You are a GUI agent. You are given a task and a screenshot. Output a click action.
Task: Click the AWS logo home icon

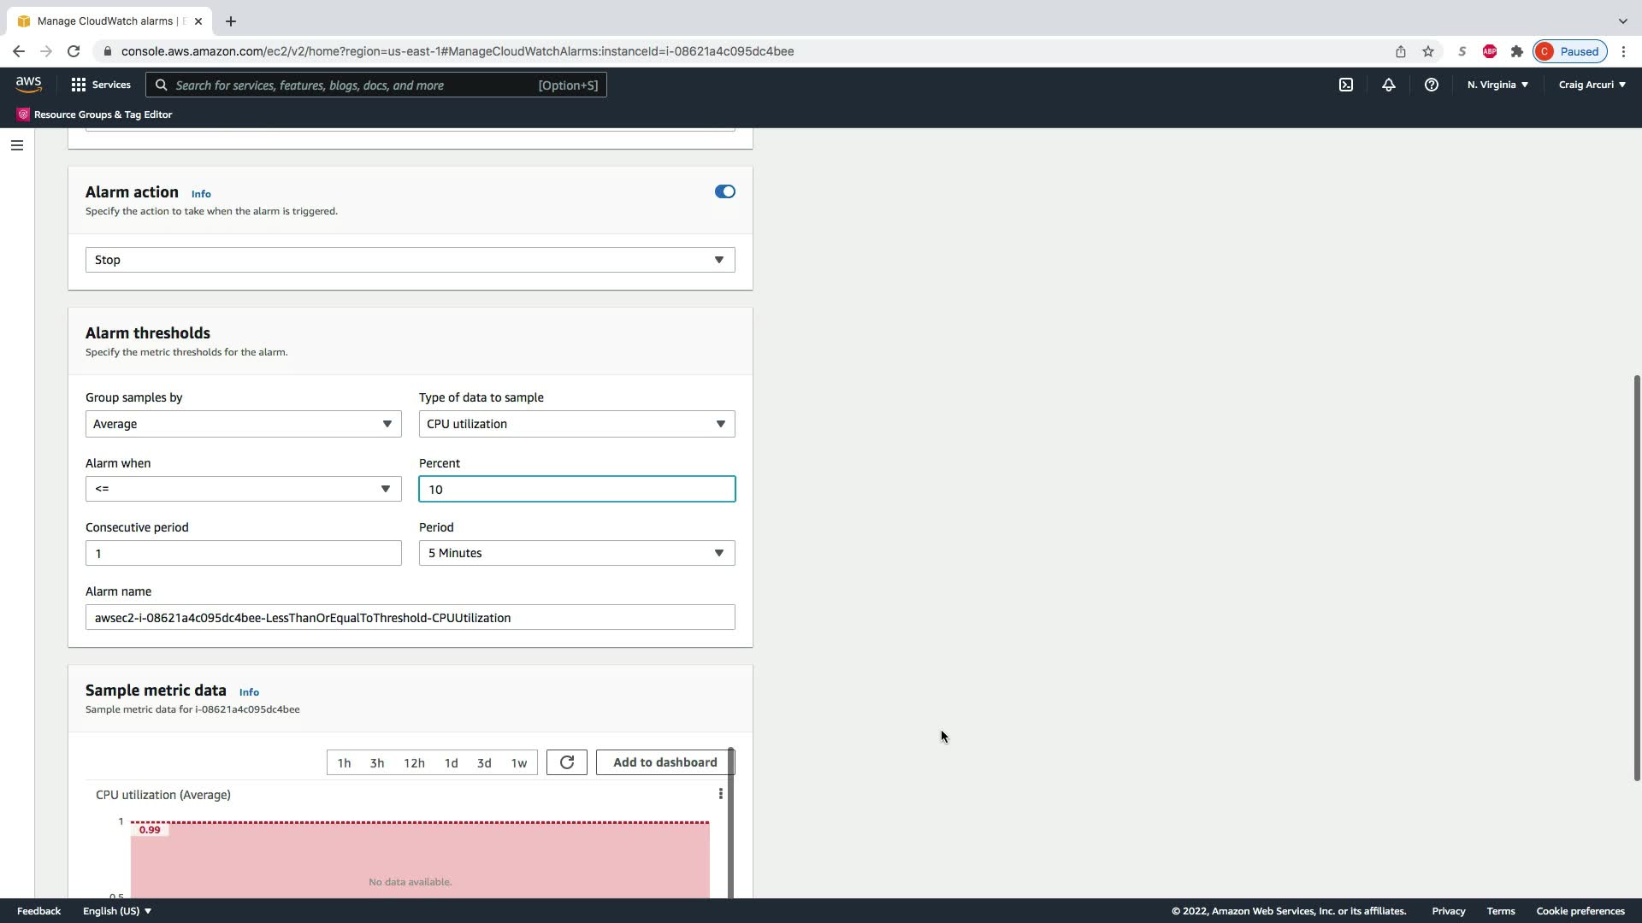coord(28,84)
